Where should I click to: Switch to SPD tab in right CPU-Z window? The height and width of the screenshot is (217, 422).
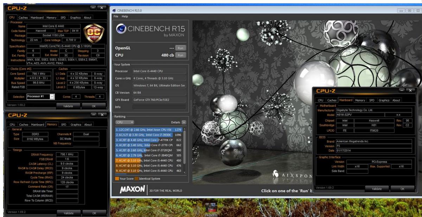click(x=372, y=100)
